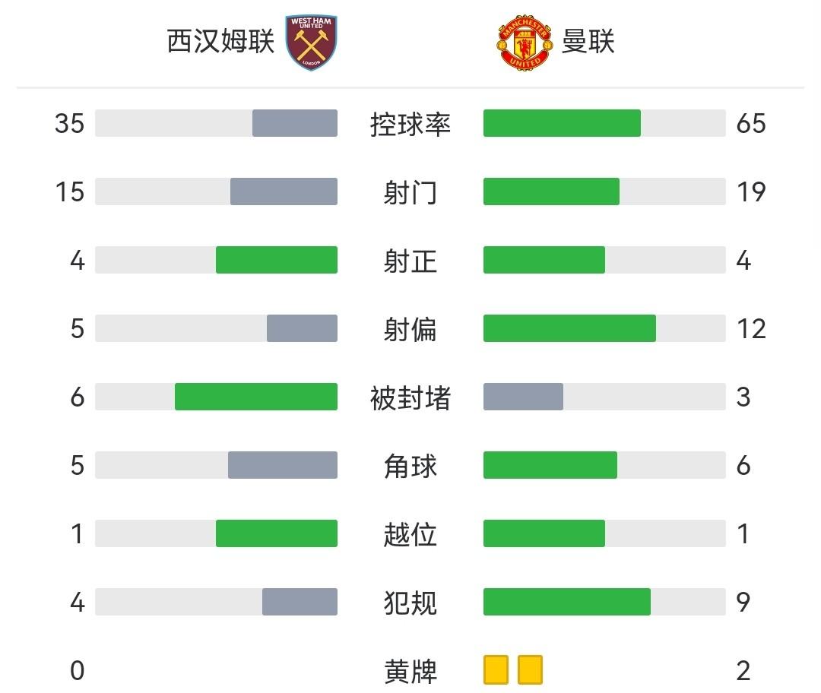Click the second yellow card icon
821x693 pixels.
coord(530,670)
